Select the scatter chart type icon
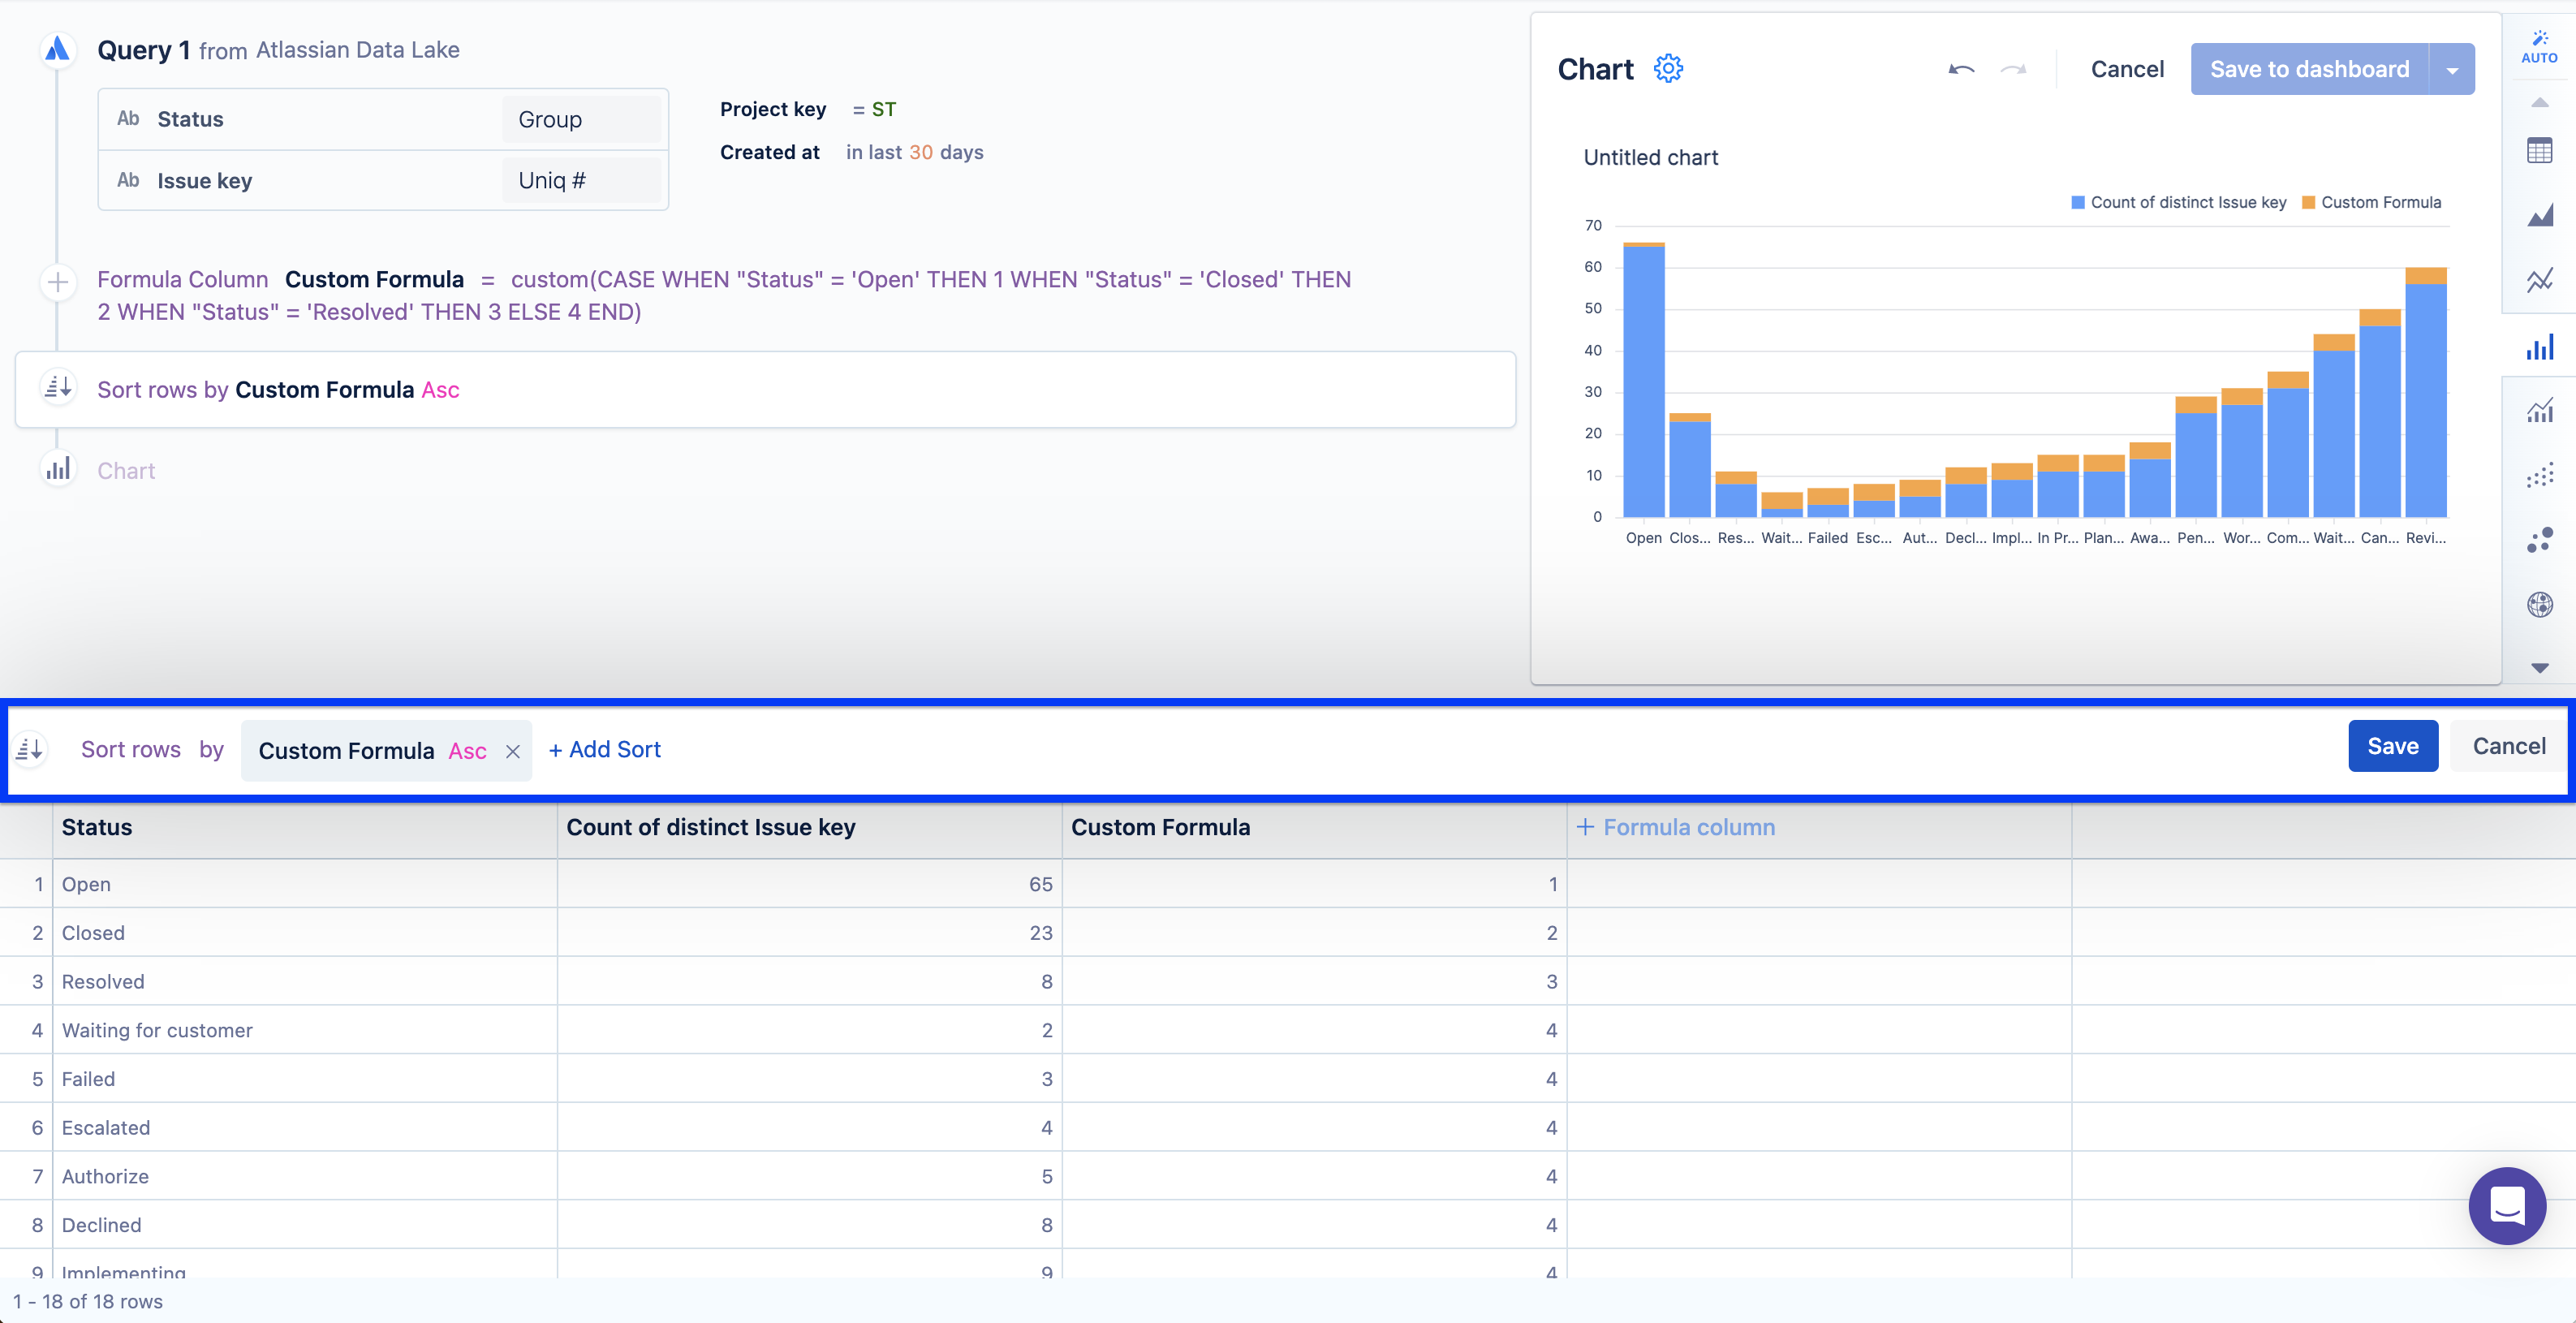Image resolution: width=2576 pixels, height=1323 pixels. coord(2539,475)
